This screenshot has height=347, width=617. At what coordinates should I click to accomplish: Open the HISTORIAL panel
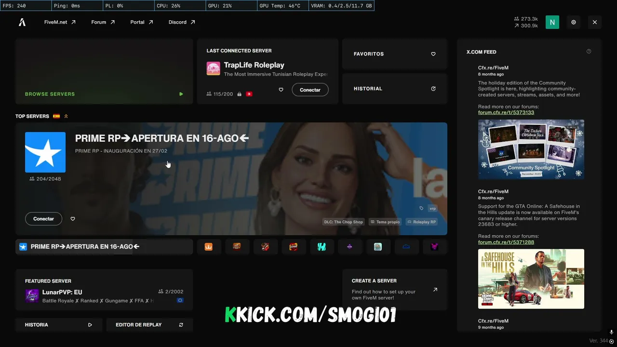point(395,89)
